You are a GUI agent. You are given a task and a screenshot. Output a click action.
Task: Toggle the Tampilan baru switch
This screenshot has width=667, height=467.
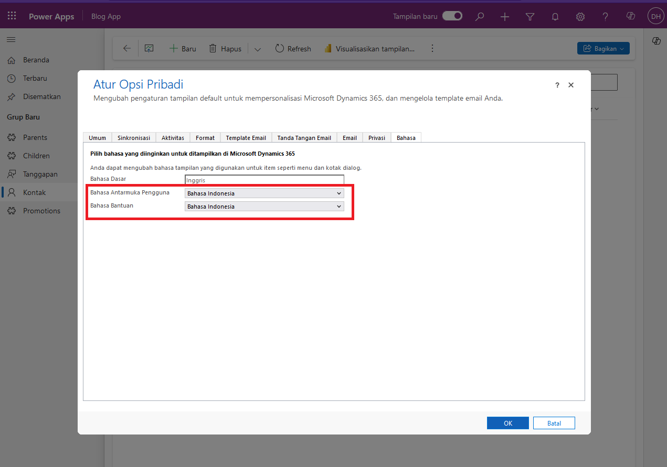click(x=452, y=16)
